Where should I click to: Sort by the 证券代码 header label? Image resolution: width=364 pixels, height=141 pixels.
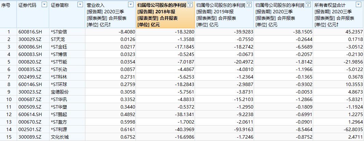point(27,5)
